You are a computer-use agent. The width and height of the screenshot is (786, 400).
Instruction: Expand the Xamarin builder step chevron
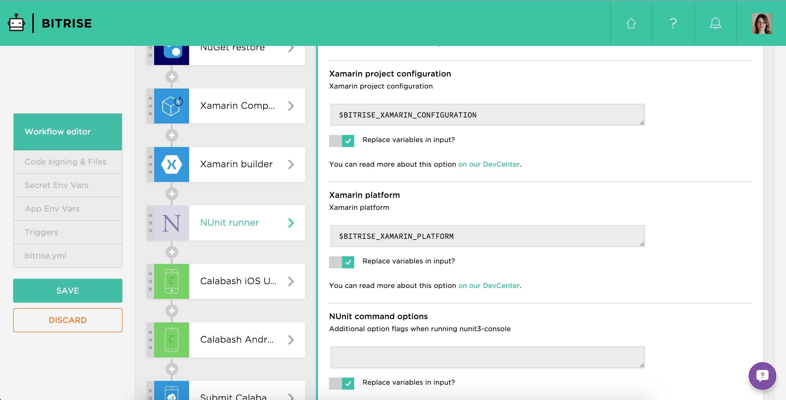[x=291, y=164]
